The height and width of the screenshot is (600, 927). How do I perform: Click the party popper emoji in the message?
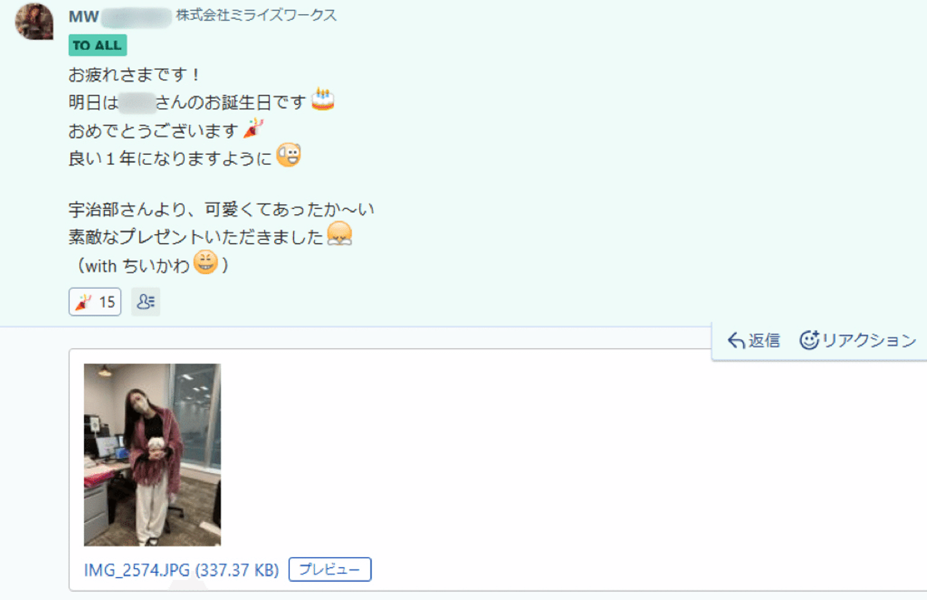(254, 128)
